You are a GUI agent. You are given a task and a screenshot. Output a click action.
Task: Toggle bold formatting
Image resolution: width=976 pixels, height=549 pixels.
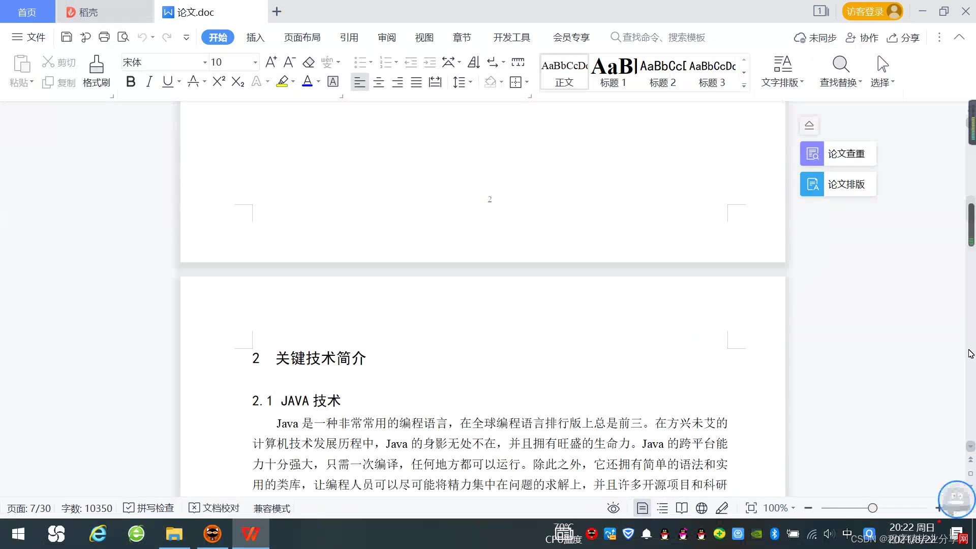pos(131,82)
